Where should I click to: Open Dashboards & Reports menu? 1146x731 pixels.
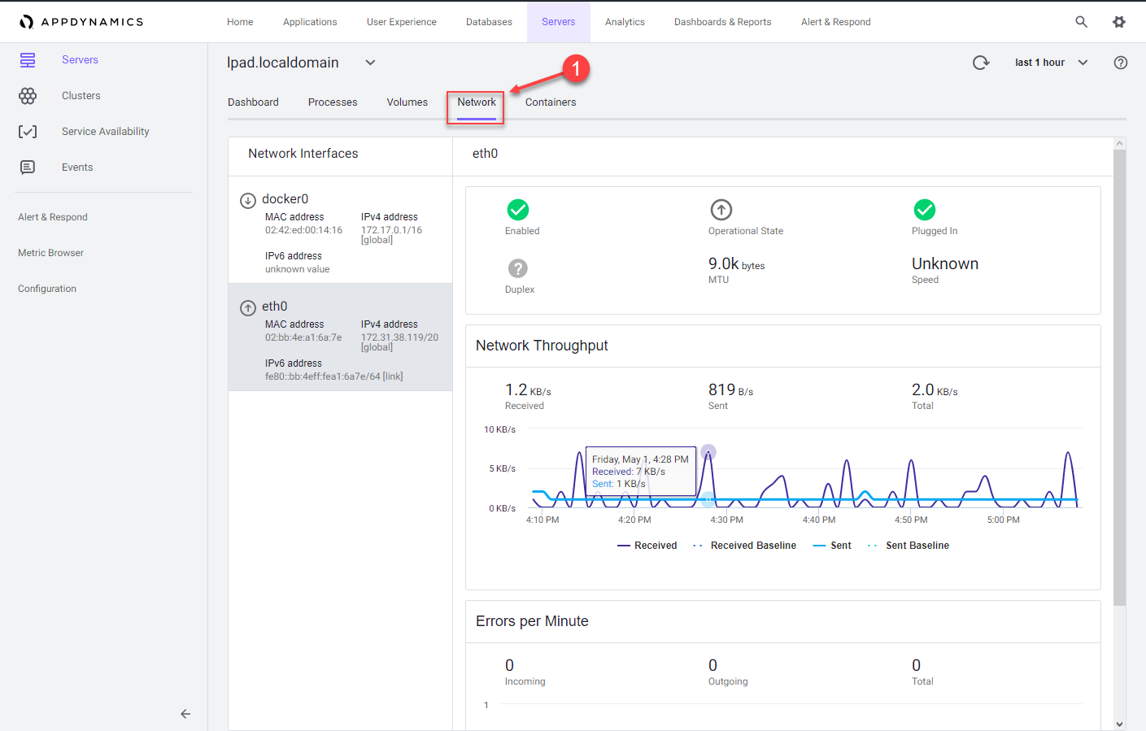tap(723, 22)
